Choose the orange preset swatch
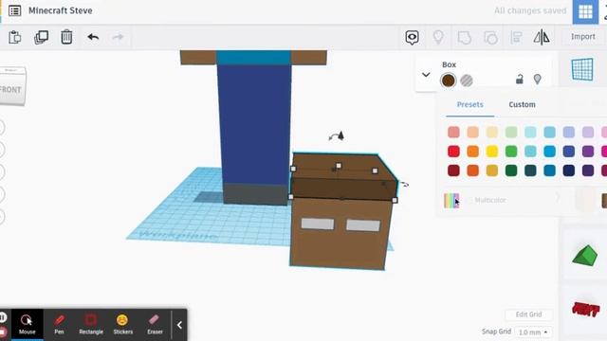Image resolution: width=607 pixels, height=341 pixels. point(472,152)
